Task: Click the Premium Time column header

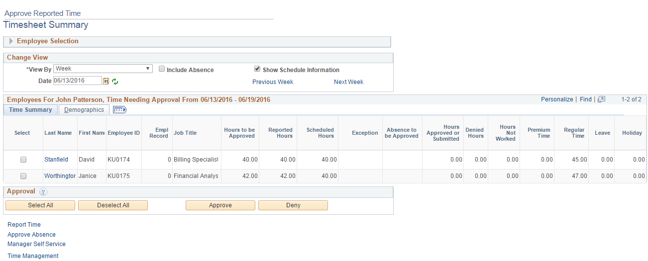Action: pos(539,133)
